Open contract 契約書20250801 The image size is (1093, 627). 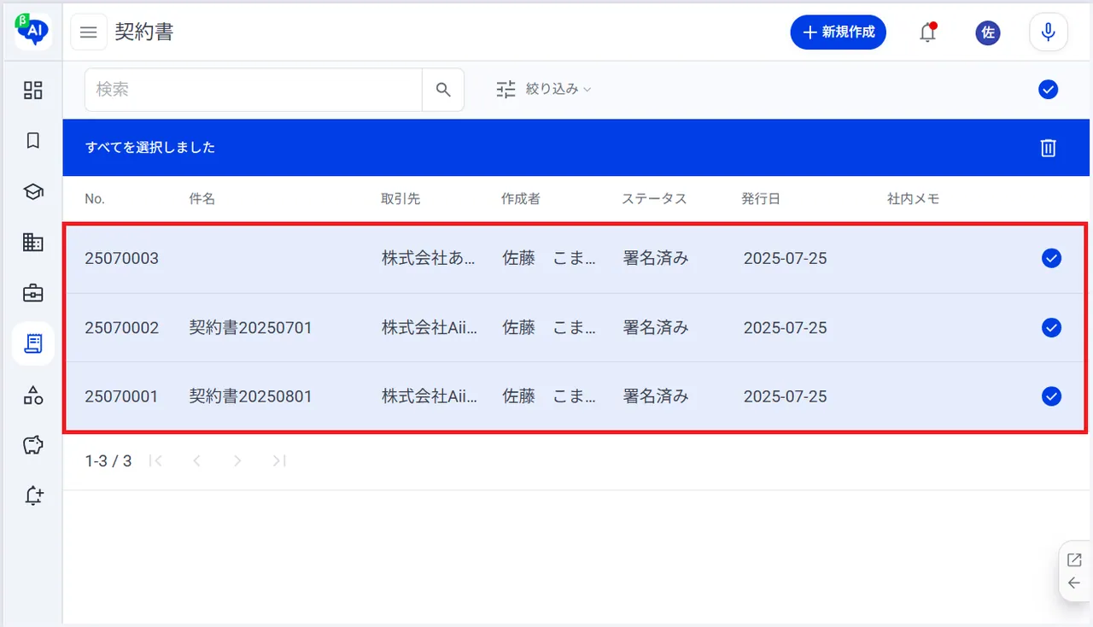[251, 396]
